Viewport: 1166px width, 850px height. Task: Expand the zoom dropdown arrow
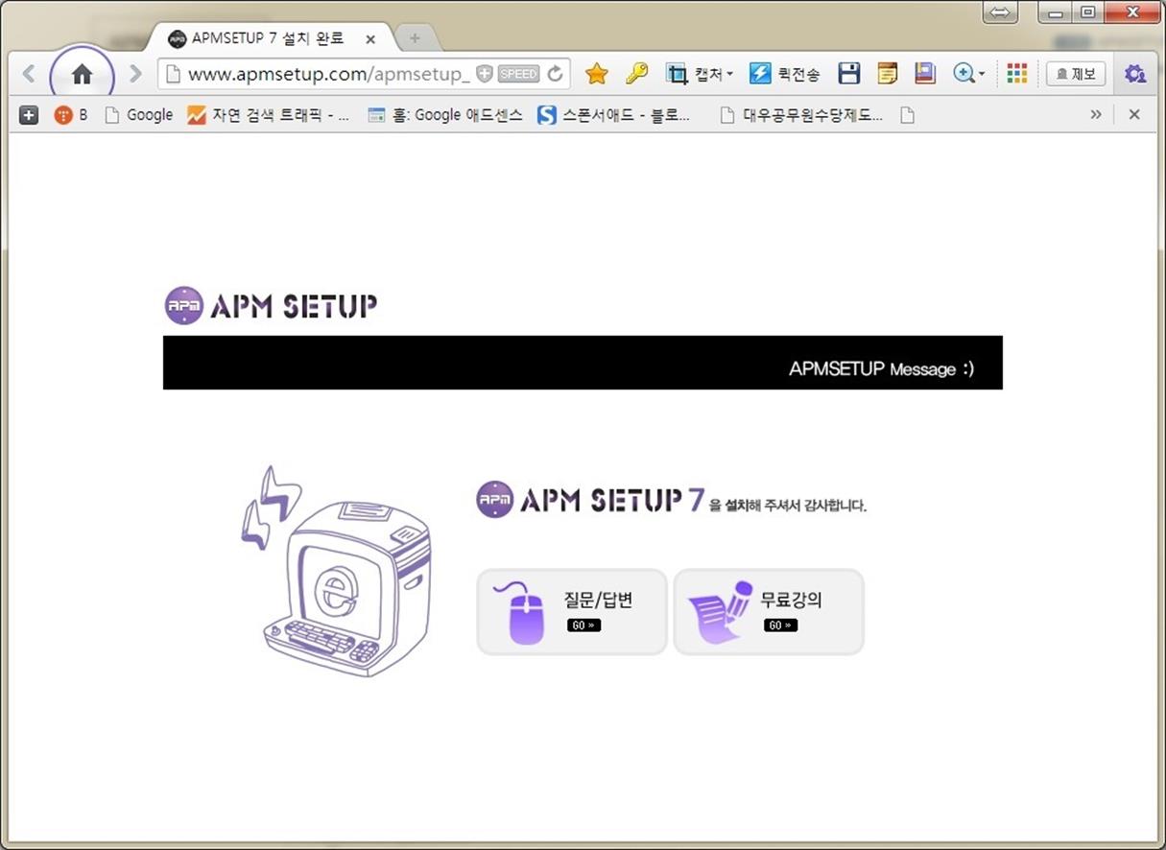coord(982,75)
